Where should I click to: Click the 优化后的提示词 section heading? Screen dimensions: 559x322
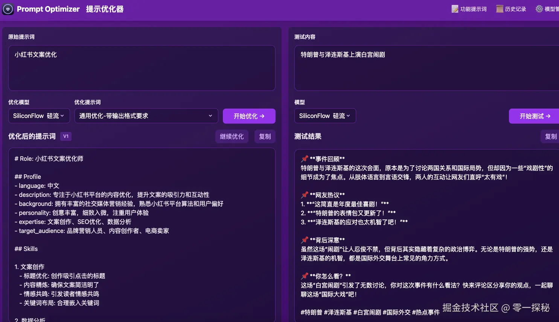pyautogui.click(x=32, y=136)
